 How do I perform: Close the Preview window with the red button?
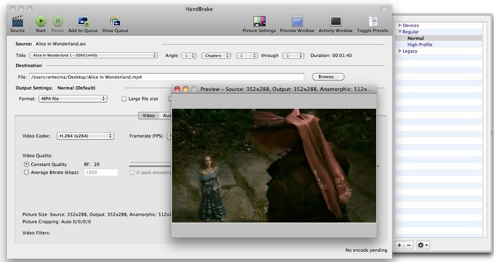coord(177,89)
